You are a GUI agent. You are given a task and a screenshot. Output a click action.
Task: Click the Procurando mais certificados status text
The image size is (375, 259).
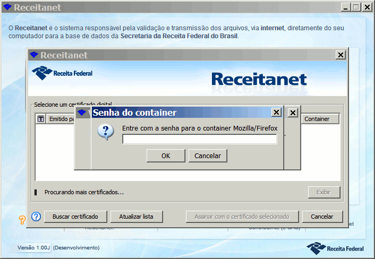84,192
